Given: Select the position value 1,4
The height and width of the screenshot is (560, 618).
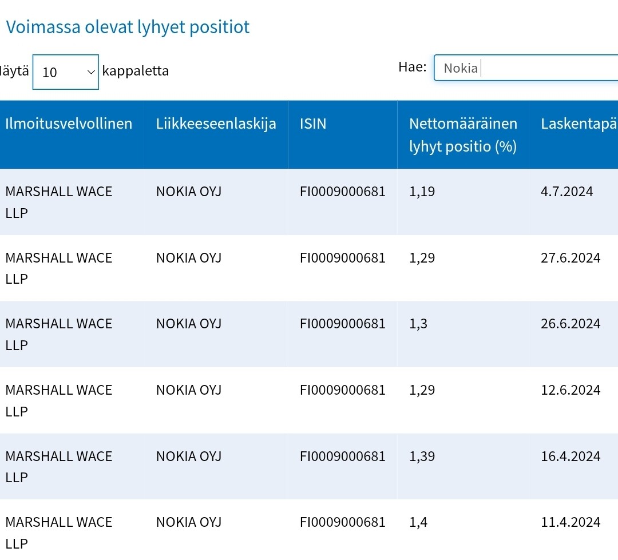Looking at the screenshot, I should click(x=418, y=522).
